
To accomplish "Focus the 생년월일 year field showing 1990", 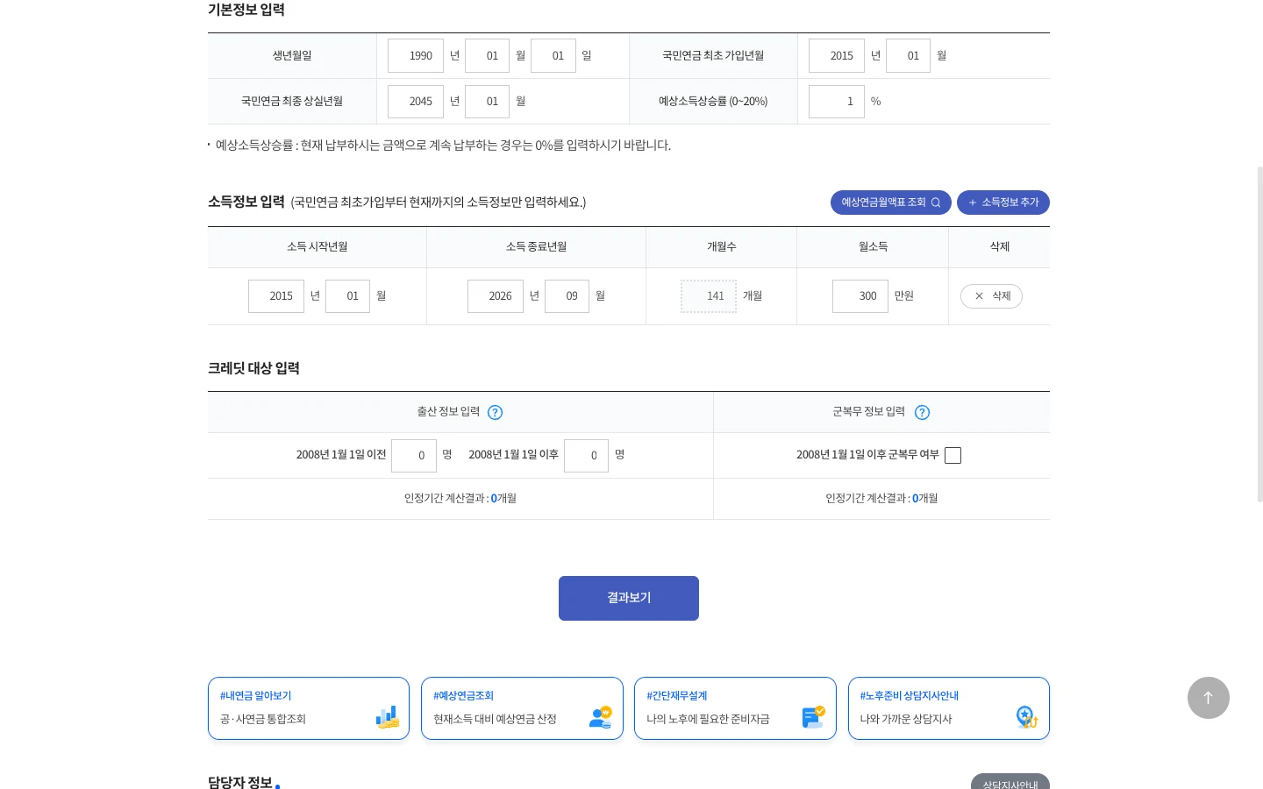I will pyautogui.click(x=416, y=56).
